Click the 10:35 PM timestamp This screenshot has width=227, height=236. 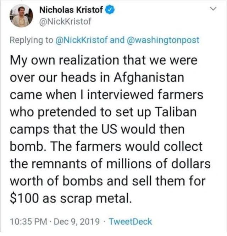click(28, 222)
